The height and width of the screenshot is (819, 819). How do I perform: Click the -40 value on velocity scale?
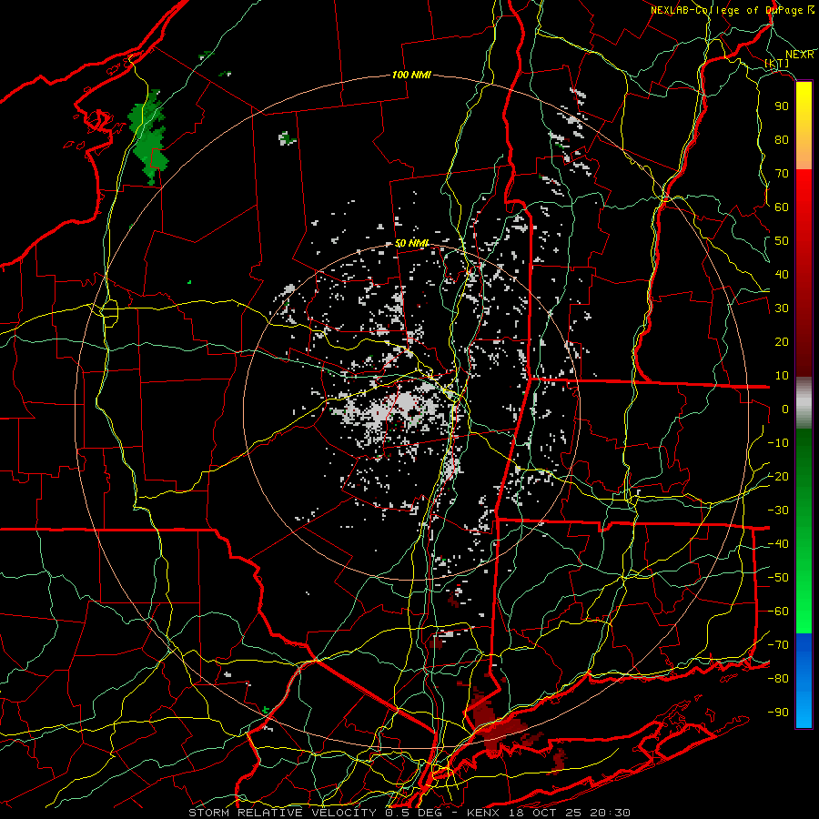[778, 544]
